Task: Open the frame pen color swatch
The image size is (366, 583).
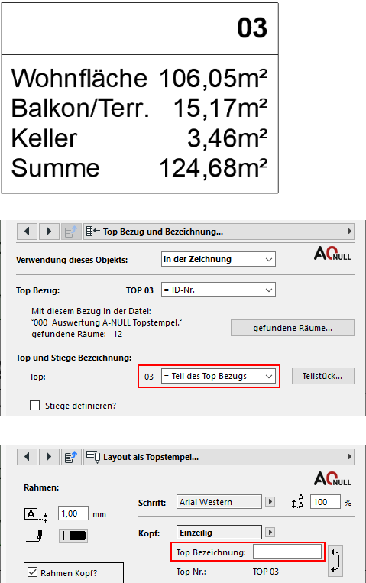Action: [73, 536]
